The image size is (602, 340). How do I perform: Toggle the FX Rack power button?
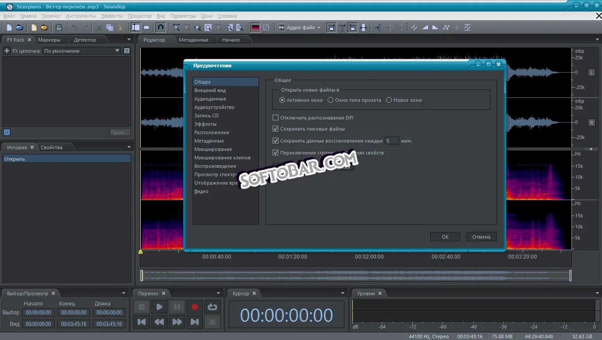7,132
